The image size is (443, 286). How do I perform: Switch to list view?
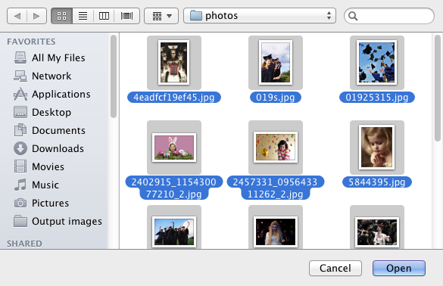click(x=83, y=16)
